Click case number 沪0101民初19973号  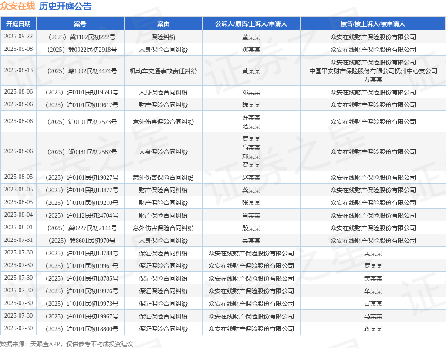tap(82, 303)
